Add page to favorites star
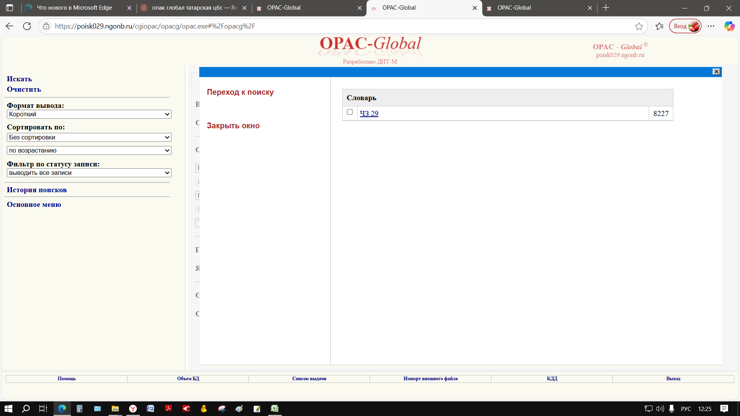The height and width of the screenshot is (416, 740). click(x=639, y=26)
